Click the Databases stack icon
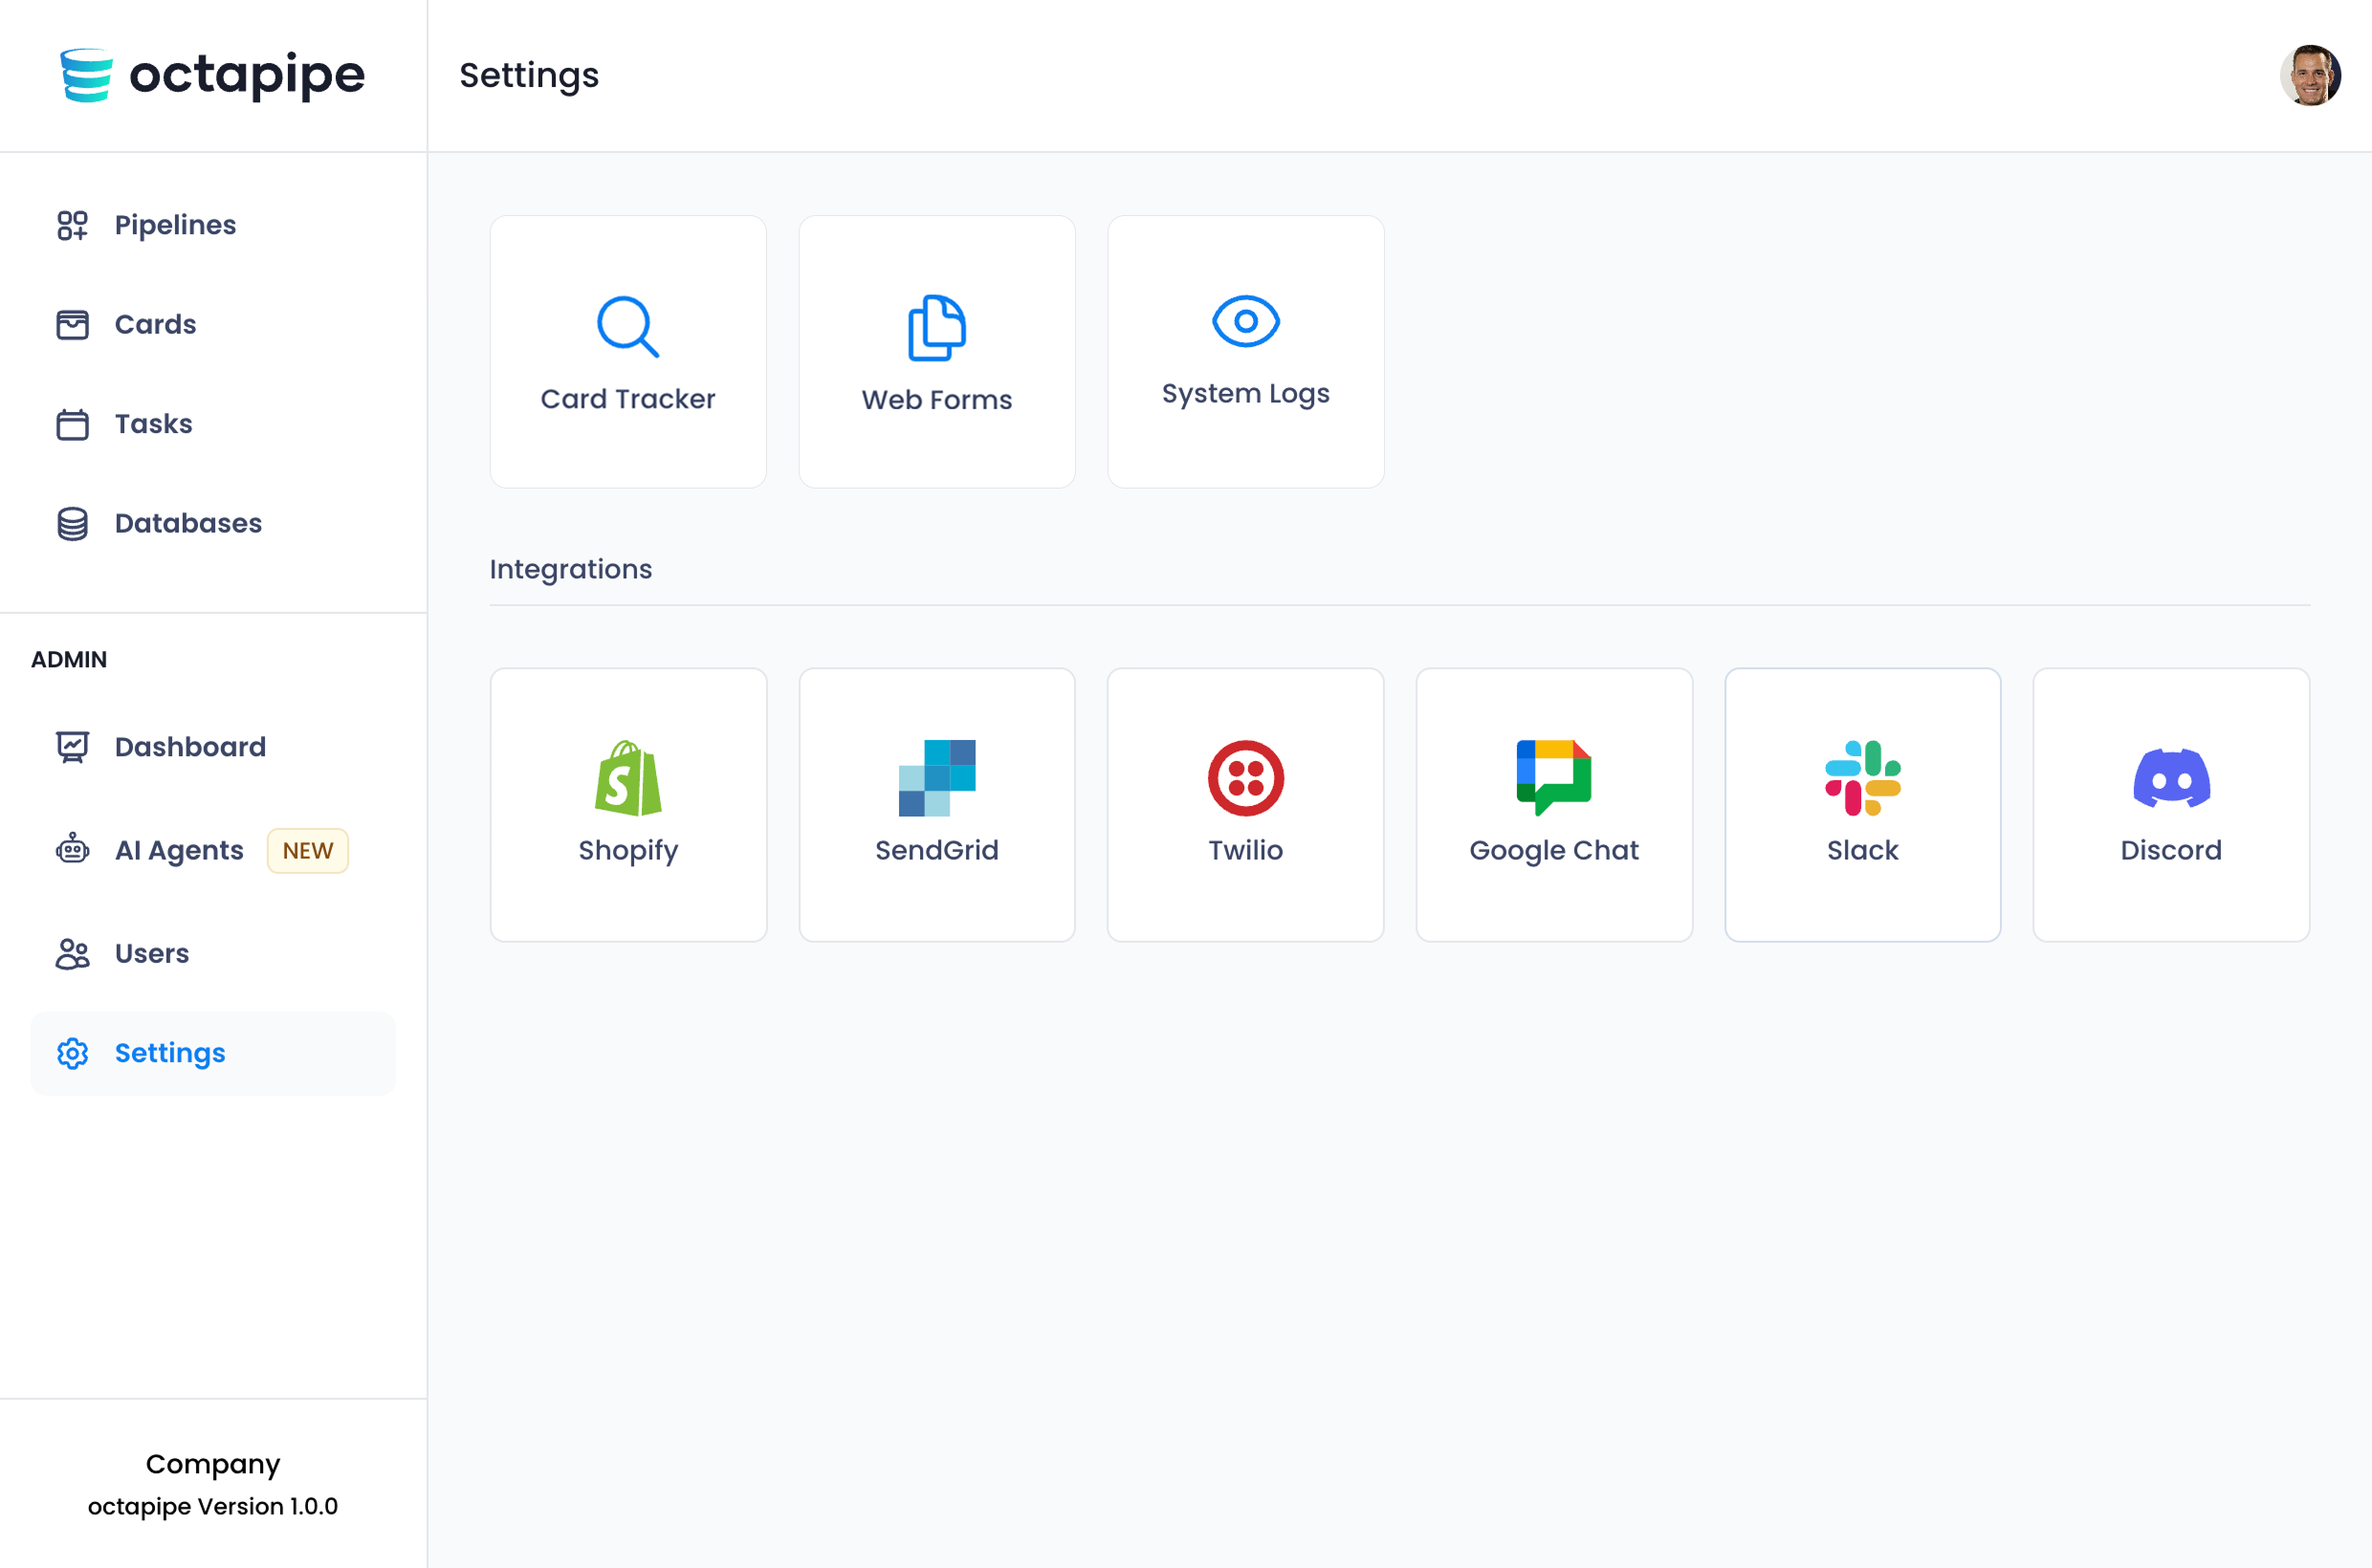The height and width of the screenshot is (1568, 2372). click(x=72, y=523)
